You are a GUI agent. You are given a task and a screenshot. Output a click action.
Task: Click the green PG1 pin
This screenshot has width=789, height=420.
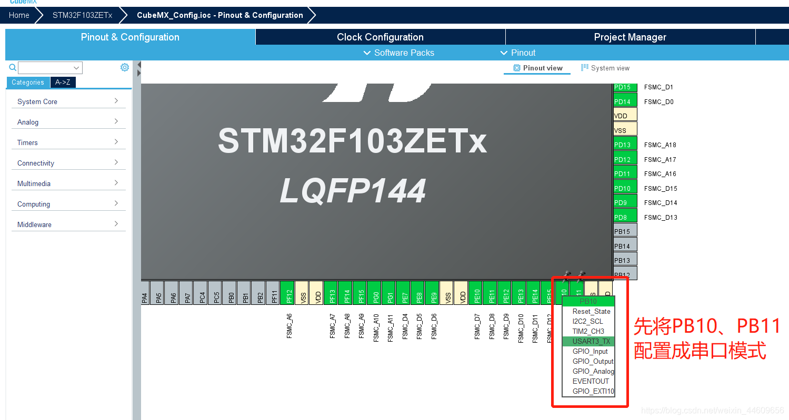(389, 293)
